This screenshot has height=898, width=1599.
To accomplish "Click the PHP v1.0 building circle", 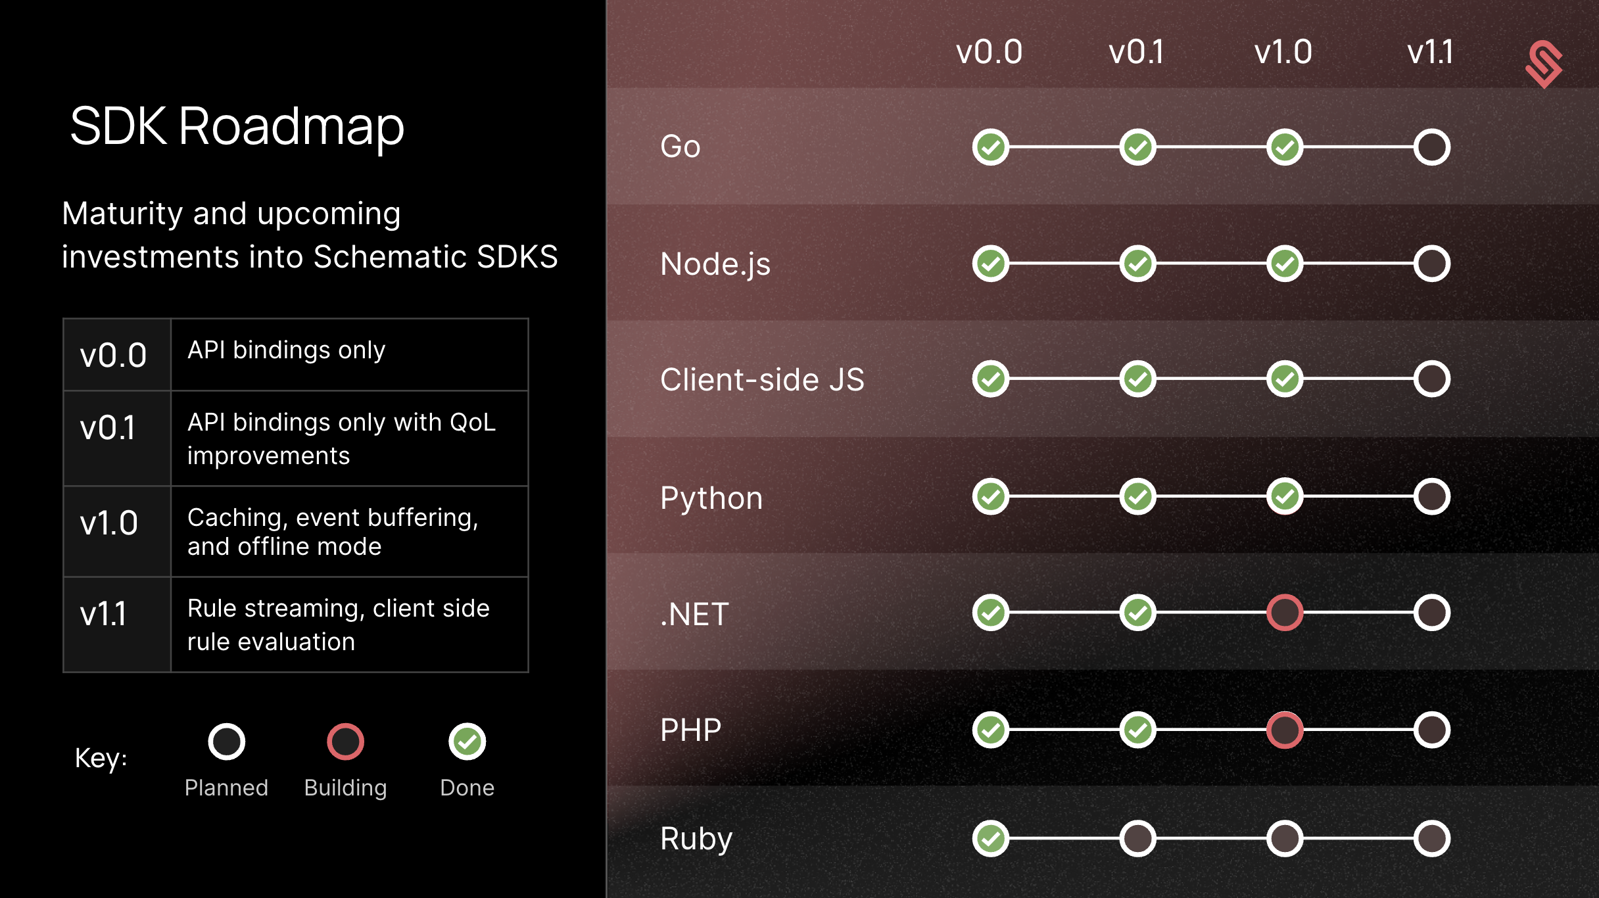I will point(1285,730).
